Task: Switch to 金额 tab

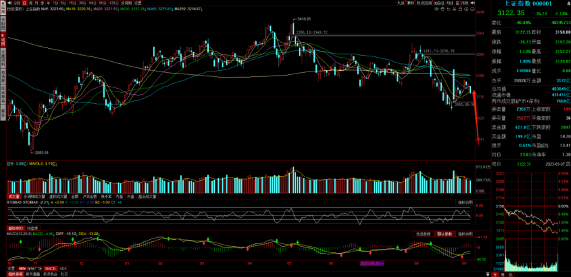Action: point(75,197)
